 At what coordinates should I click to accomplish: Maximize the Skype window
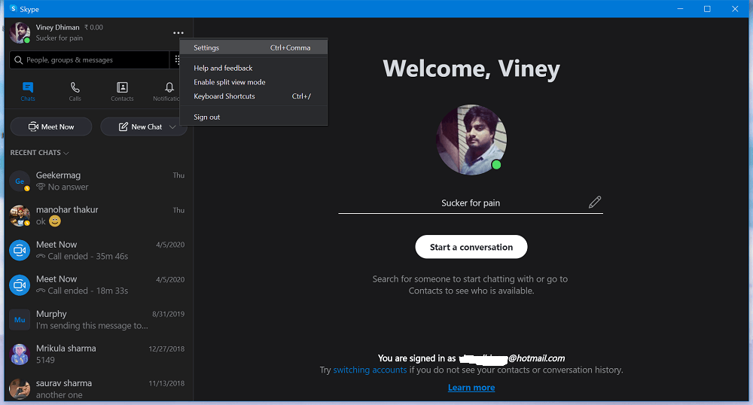click(x=707, y=8)
